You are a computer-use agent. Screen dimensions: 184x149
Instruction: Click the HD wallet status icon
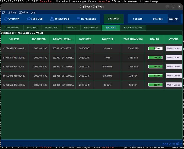(x=174, y=144)
